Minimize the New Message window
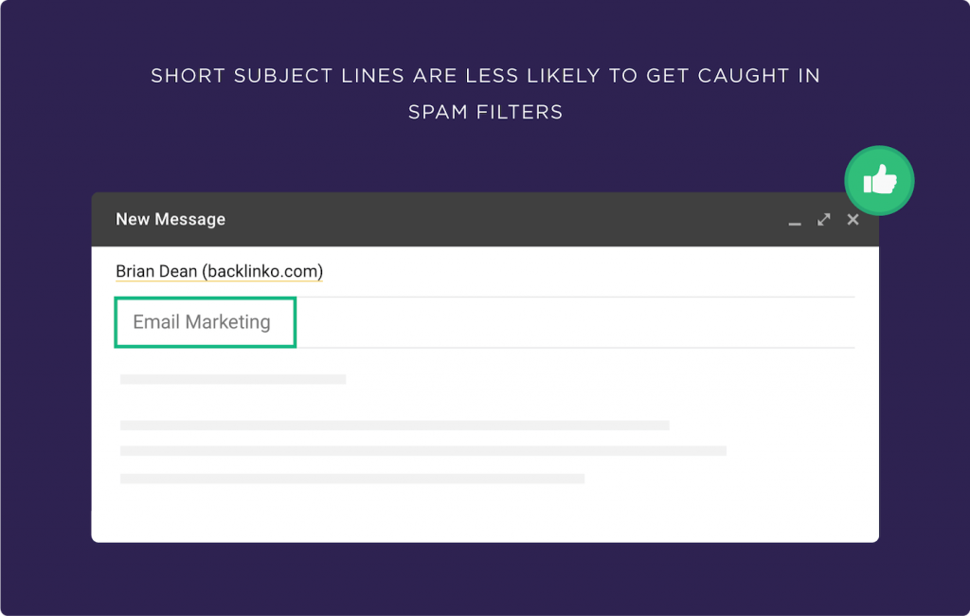This screenshot has width=970, height=616. click(795, 222)
